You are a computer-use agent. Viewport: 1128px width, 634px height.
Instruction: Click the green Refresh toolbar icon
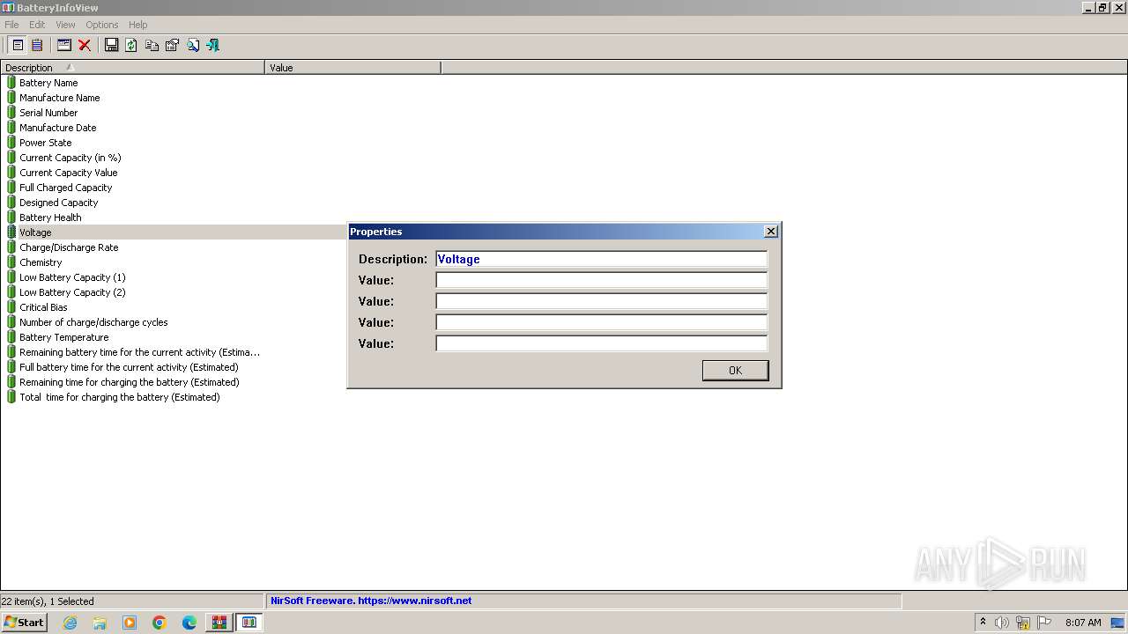pos(131,45)
